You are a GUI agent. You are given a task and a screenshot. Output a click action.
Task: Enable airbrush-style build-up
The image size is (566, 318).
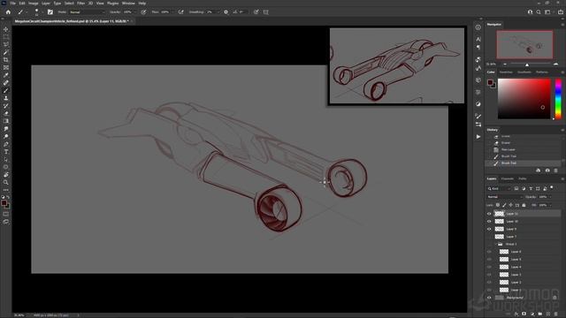click(x=180, y=11)
